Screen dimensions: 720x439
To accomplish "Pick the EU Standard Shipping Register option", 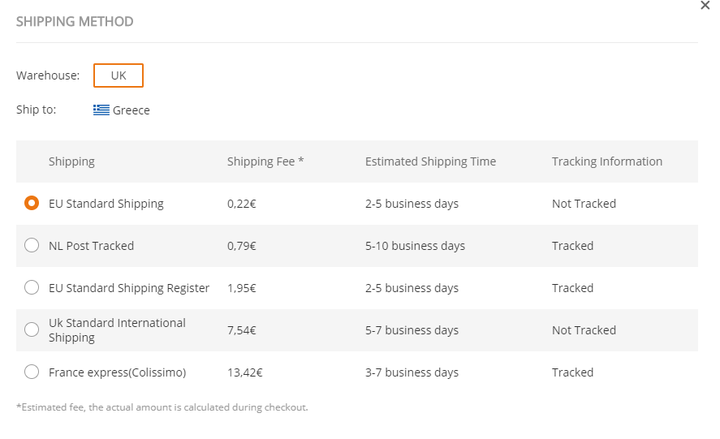I will (32, 287).
